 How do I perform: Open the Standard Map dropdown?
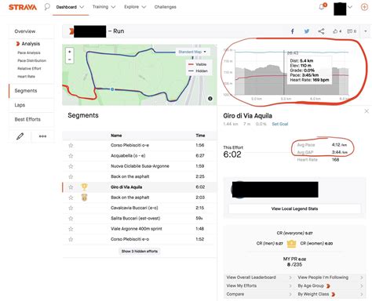(192, 52)
